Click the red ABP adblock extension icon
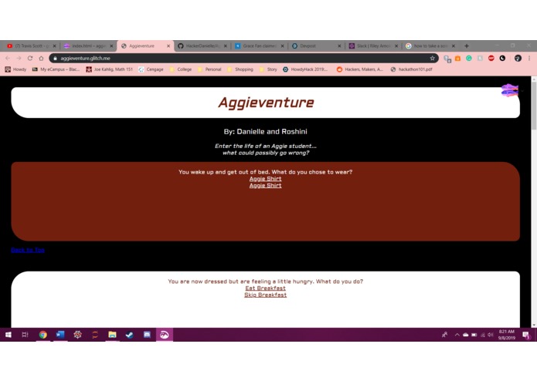This screenshot has height=381, width=537. coord(491,59)
